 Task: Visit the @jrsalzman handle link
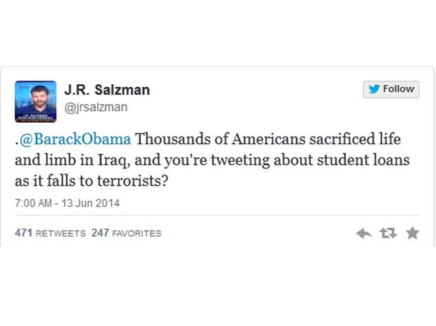coord(95,107)
